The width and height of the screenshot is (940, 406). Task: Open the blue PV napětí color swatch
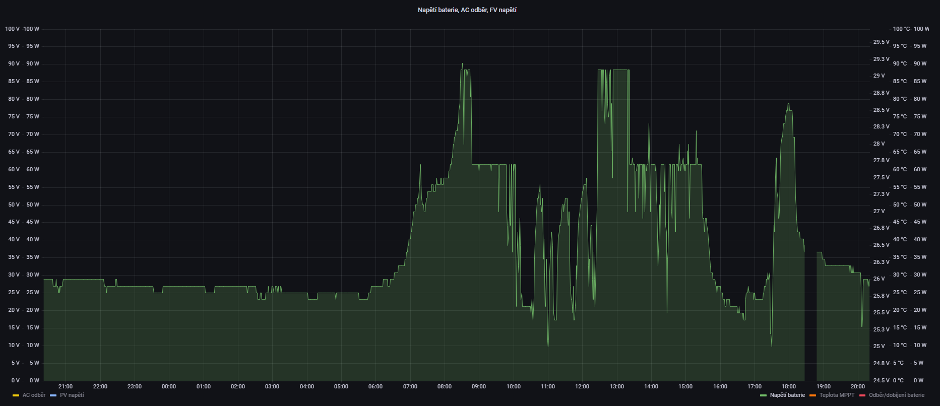(53, 395)
